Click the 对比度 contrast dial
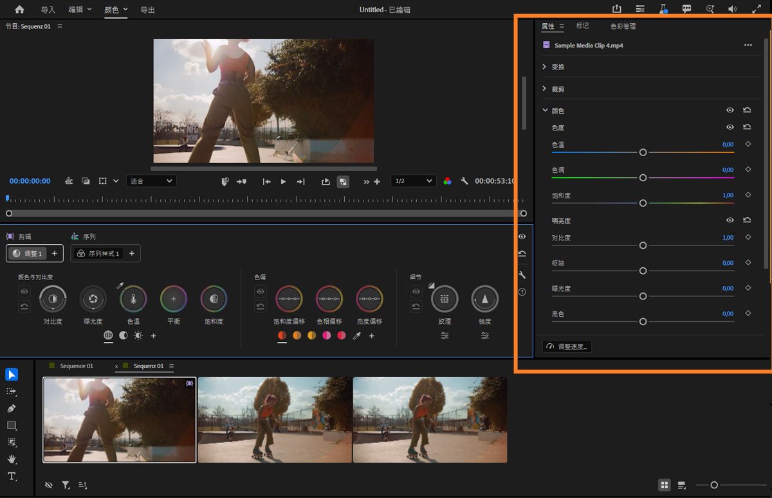 [x=53, y=299]
